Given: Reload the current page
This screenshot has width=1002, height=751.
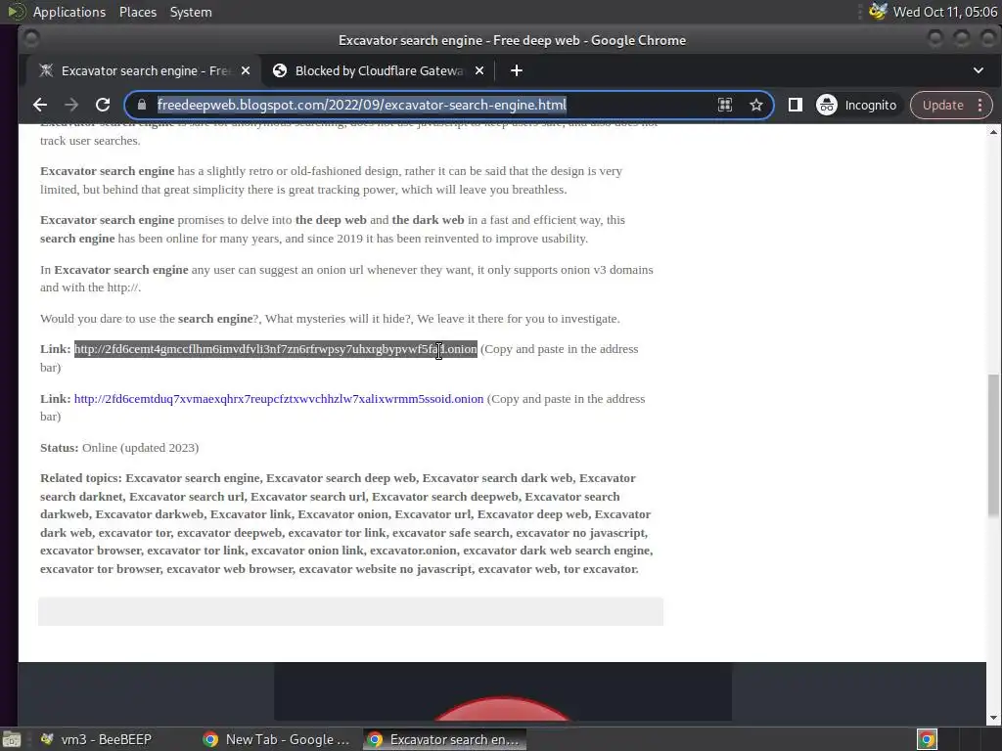Looking at the screenshot, I should click(102, 106).
